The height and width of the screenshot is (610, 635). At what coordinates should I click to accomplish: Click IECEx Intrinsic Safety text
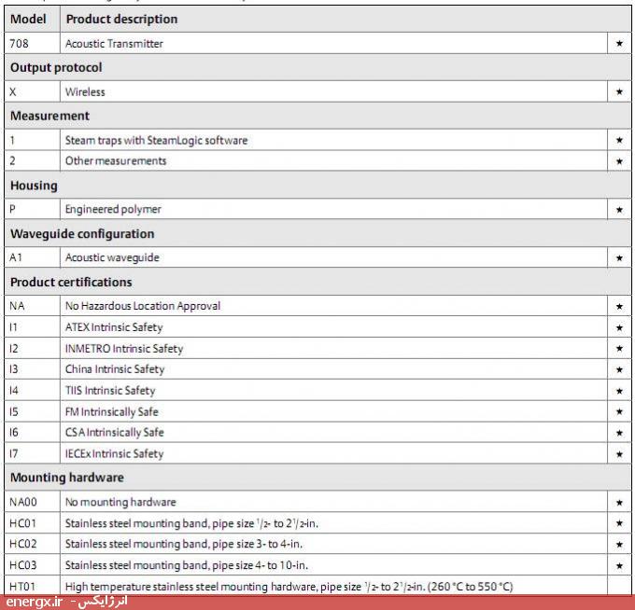114,454
